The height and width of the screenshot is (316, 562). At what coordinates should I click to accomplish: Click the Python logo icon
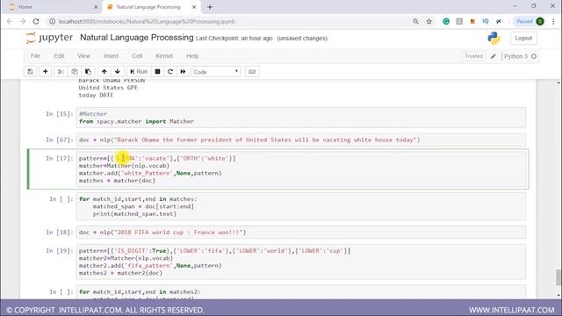tap(494, 38)
